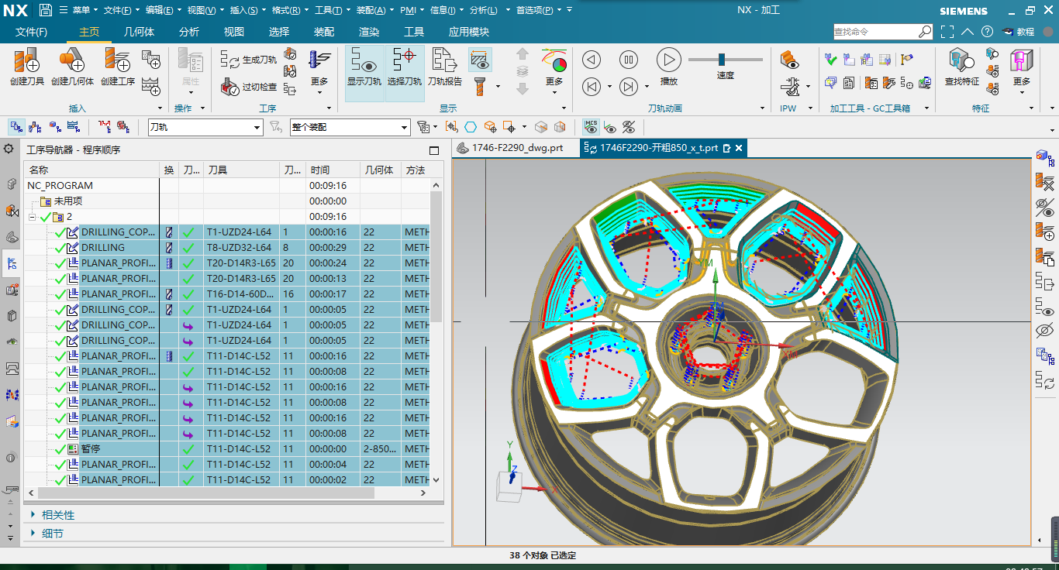Switch to Geometry View icon
1059x570 pixels.
(54, 127)
